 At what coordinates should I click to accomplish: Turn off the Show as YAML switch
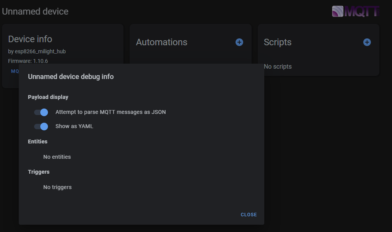pos(41,127)
